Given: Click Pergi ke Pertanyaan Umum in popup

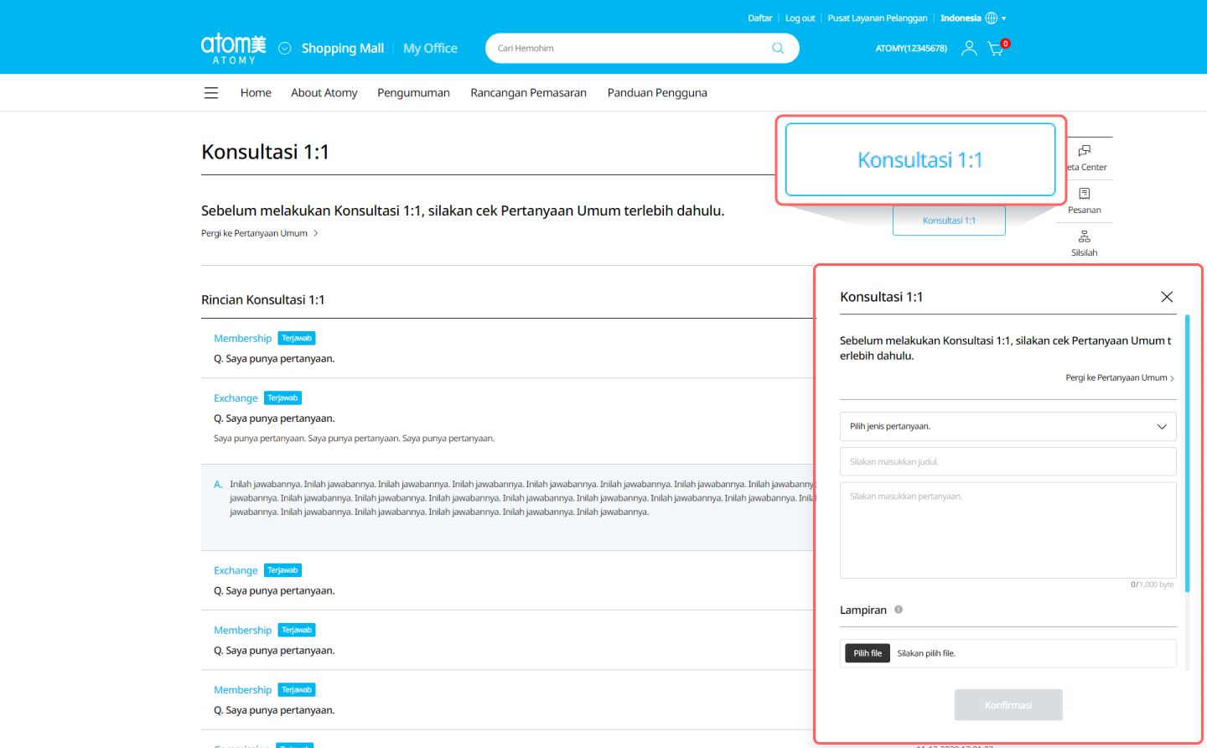Looking at the screenshot, I should point(1119,378).
